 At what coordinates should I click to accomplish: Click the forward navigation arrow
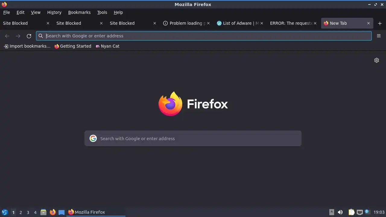click(x=18, y=36)
